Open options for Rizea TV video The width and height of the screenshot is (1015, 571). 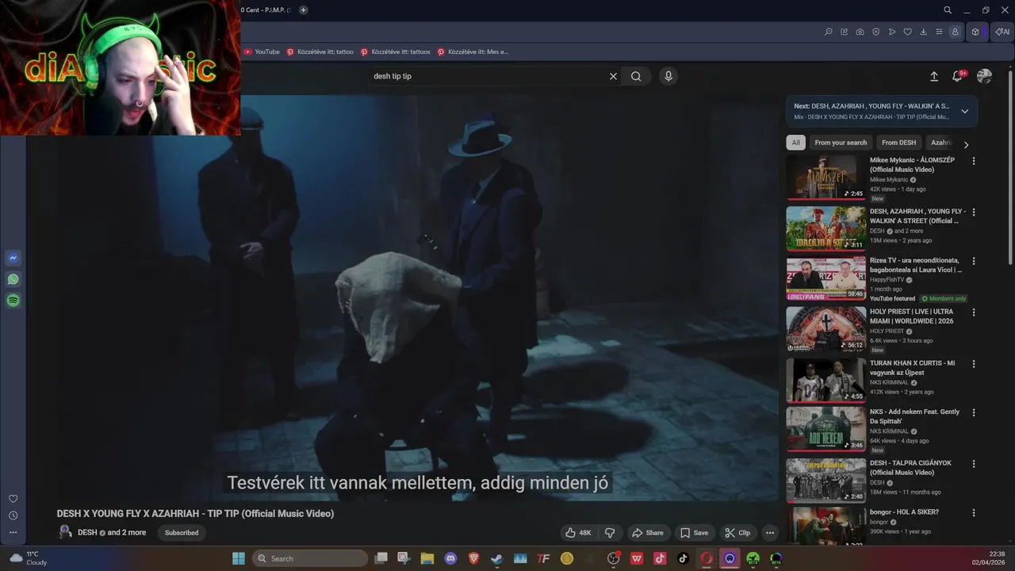pos(974,261)
